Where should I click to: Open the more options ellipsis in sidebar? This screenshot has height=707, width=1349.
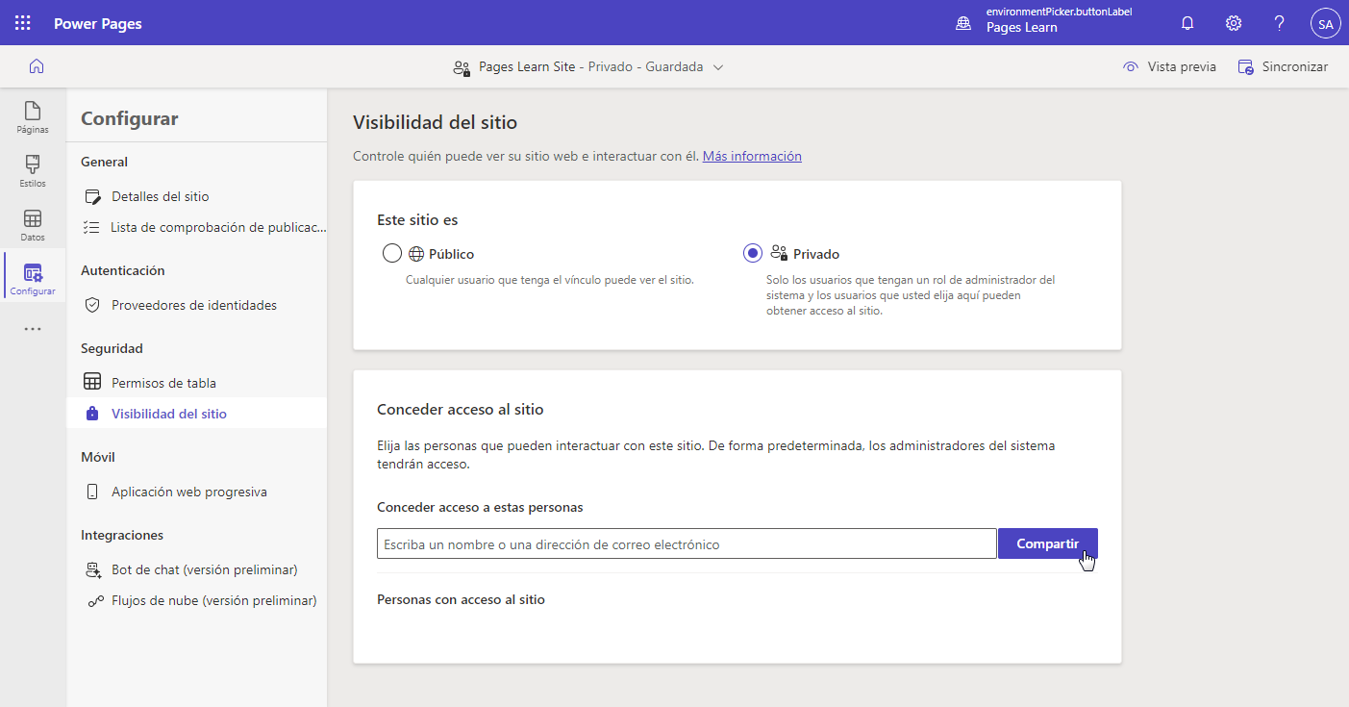[x=33, y=329]
